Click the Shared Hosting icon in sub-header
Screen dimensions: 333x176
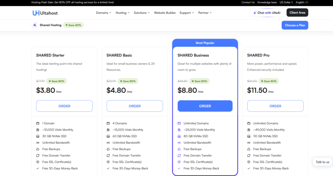point(34,25)
